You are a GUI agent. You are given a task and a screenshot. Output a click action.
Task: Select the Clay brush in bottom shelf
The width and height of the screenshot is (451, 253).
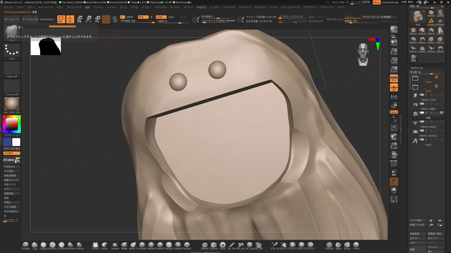coord(35,245)
